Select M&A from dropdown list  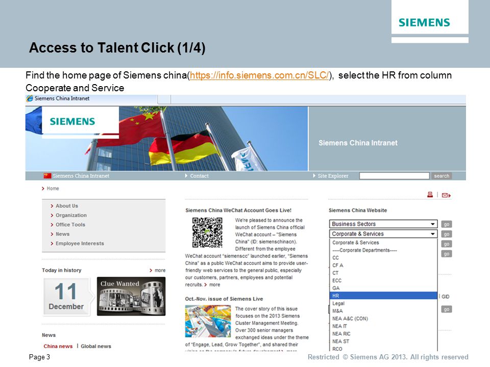pyautogui.click(x=383, y=311)
